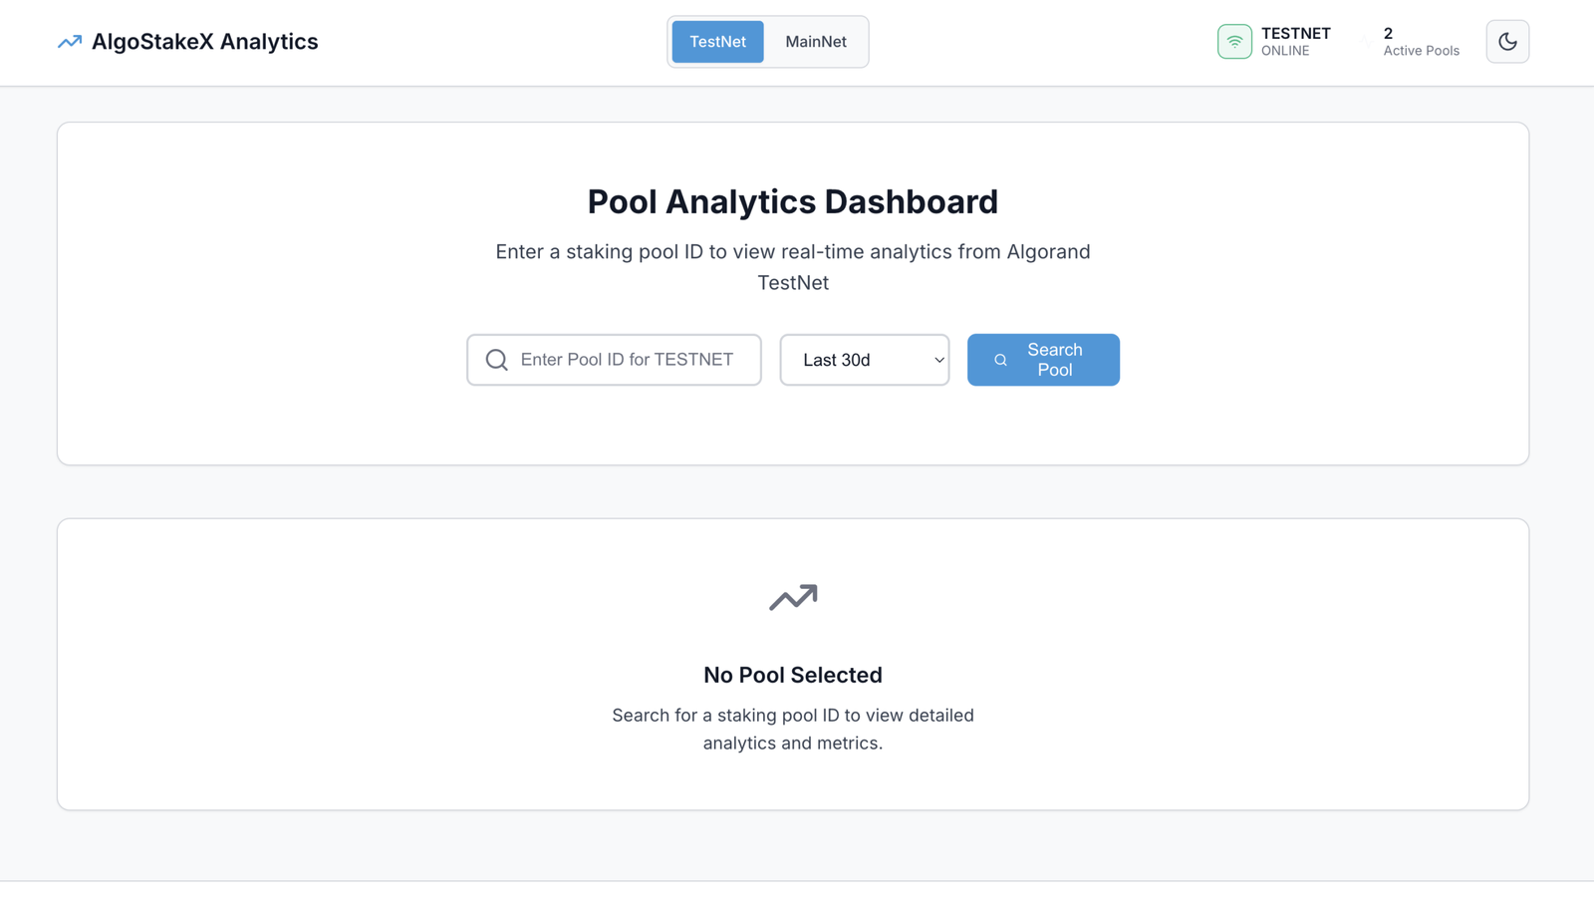Select the TestNet network tab

point(717,42)
